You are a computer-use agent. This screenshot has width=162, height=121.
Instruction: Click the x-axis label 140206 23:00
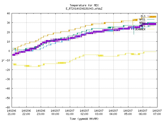(40, 112)
